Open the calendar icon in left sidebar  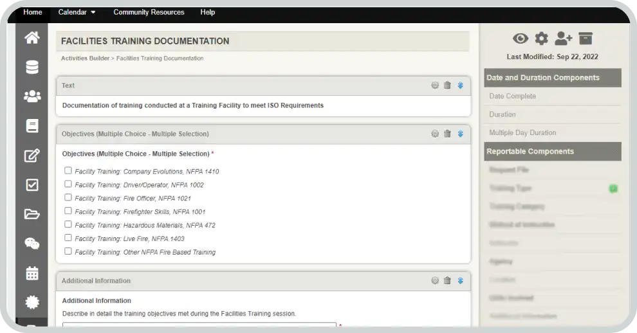tap(32, 273)
